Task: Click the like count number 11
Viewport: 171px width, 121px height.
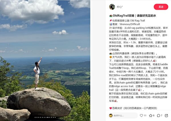Action: click(145, 115)
